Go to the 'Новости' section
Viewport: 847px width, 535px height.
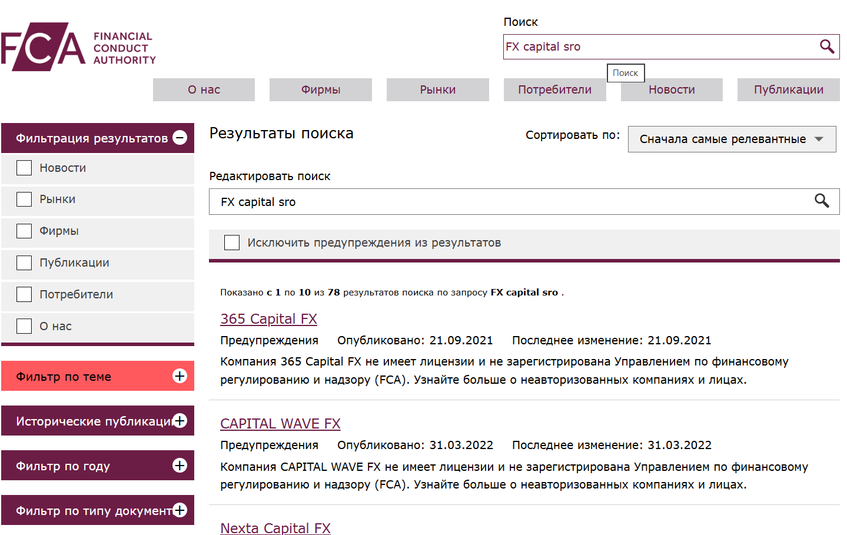click(671, 89)
